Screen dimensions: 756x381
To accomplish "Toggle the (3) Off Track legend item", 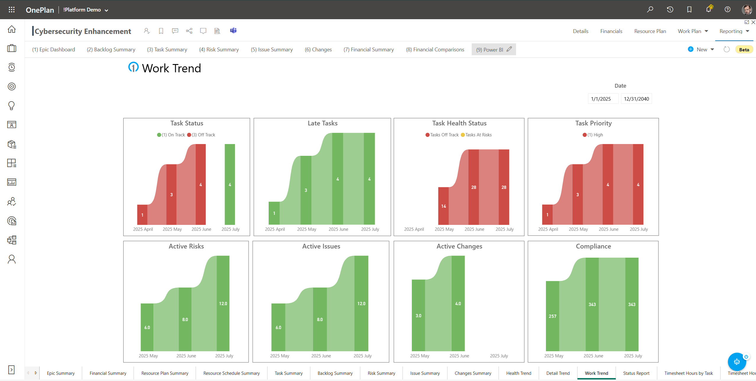I will [x=201, y=135].
